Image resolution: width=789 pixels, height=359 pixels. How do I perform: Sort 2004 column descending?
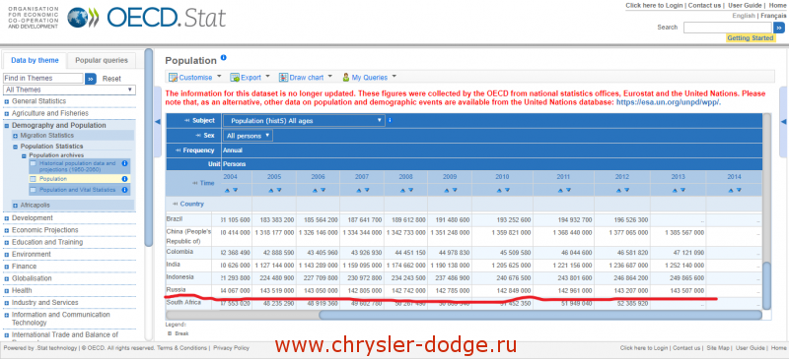pos(235,190)
